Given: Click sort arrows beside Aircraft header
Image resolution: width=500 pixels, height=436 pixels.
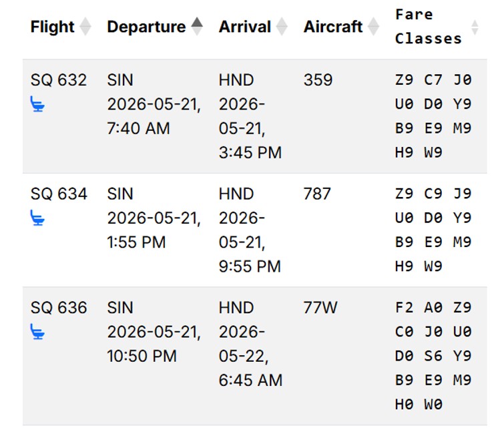Looking at the screenshot, I should [372, 27].
